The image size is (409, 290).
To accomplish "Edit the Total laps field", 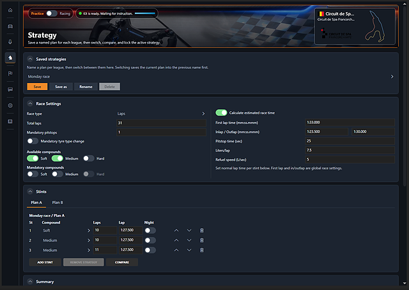I will [x=161, y=123].
